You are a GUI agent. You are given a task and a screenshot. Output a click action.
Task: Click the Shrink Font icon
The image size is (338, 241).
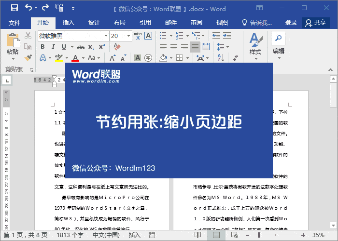[x=123, y=58]
